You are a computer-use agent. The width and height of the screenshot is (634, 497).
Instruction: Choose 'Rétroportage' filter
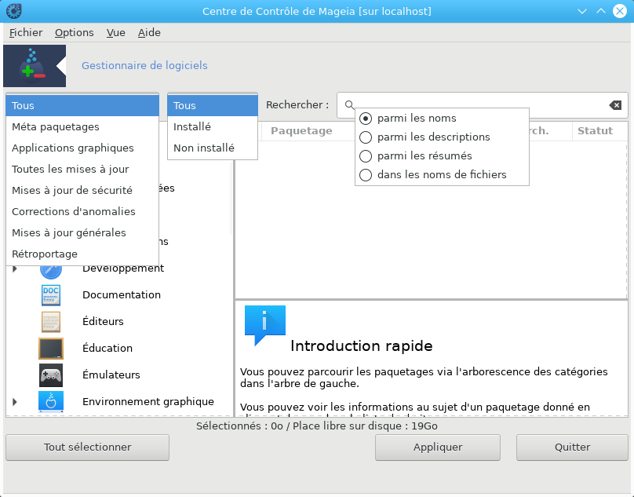tap(82, 254)
